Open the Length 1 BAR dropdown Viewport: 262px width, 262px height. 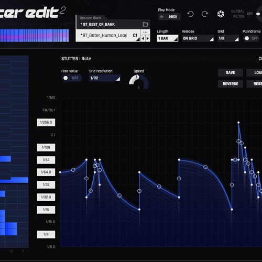(x=168, y=38)
